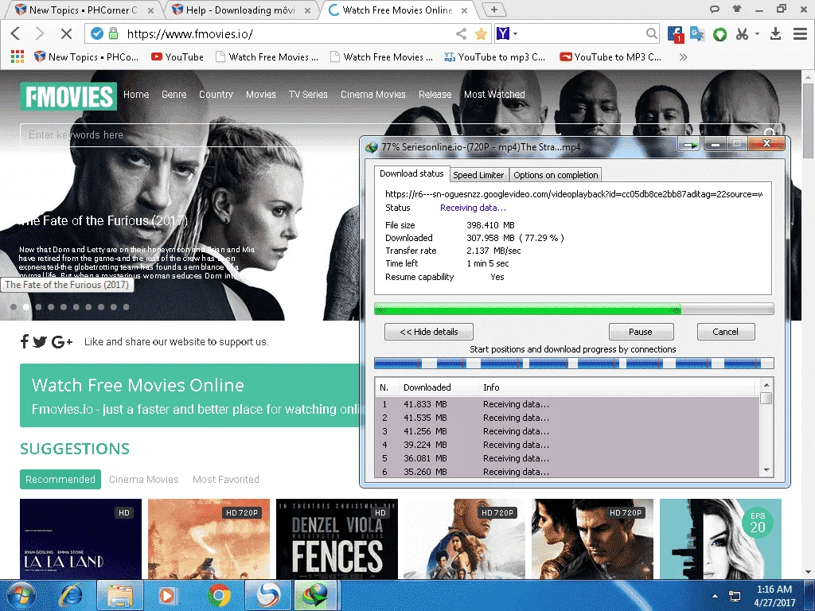Share on Twitter icon
This screenshot has width=815, height=611.
pos(40,341)
